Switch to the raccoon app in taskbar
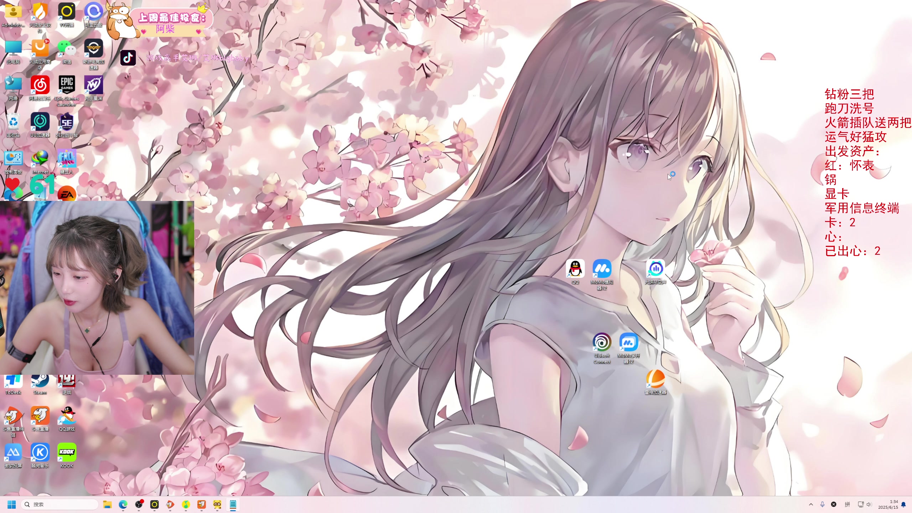The image size is (912, 513). pos(217,504)
